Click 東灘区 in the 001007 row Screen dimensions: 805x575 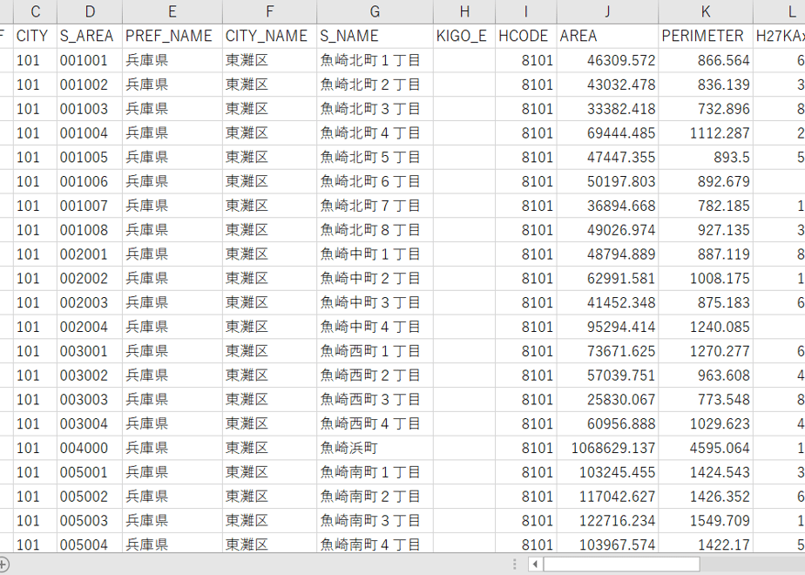click(269, 206)
